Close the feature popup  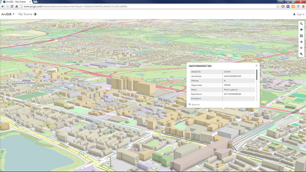(x=256, y=66)
